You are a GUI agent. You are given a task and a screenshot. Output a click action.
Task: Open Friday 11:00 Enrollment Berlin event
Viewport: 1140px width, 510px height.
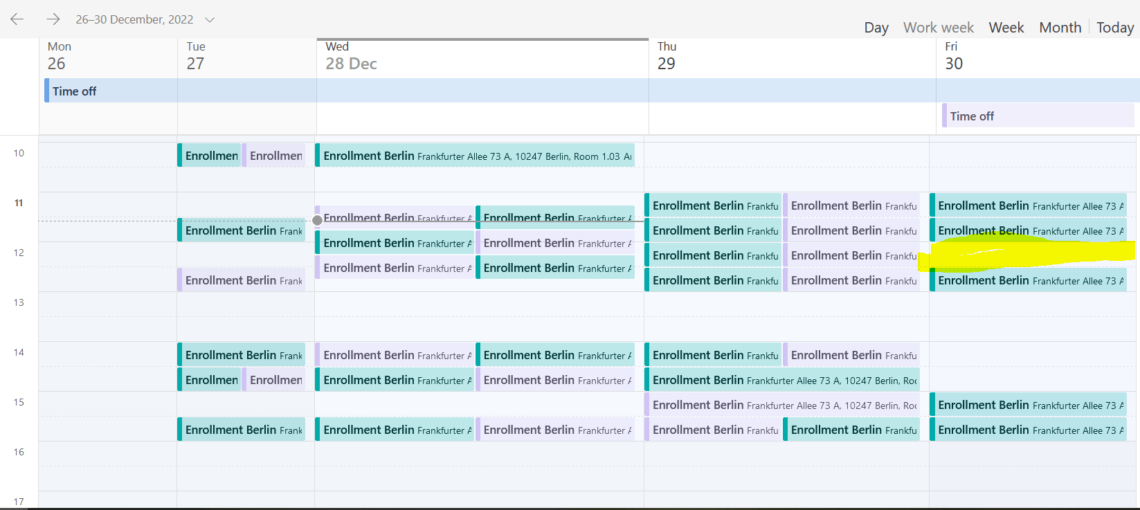click(x=1029, y=206)
